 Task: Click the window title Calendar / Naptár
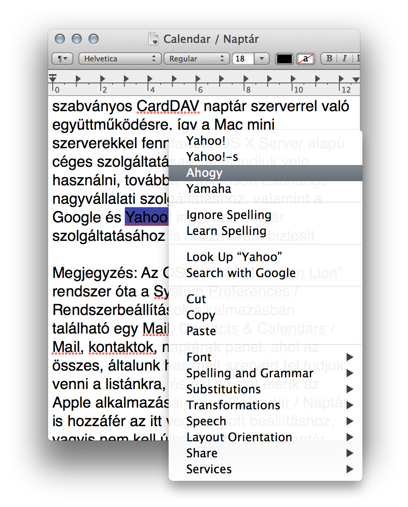click(x=211, y=39)
